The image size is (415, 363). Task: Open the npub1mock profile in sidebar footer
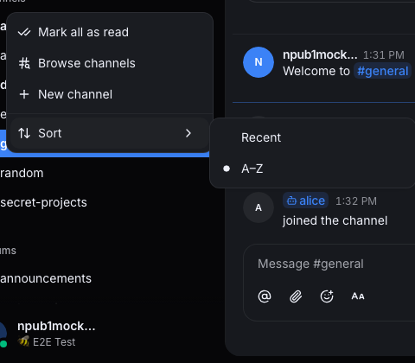[x=56, y=327]
